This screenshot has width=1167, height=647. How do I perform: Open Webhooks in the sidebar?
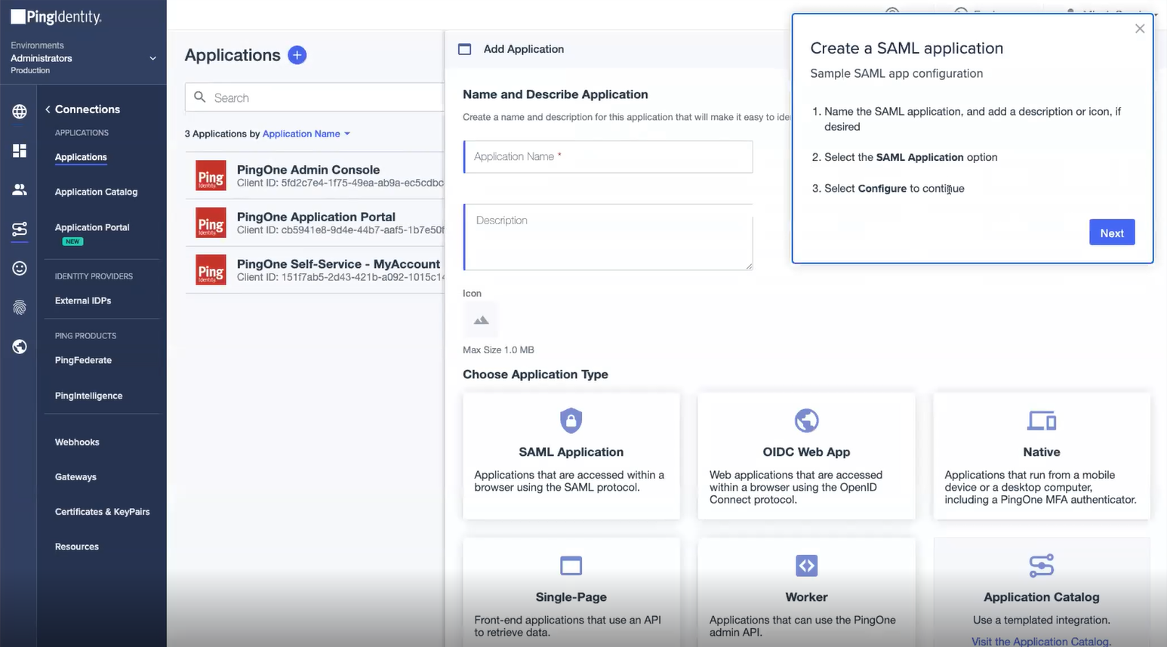coord(77,442)
